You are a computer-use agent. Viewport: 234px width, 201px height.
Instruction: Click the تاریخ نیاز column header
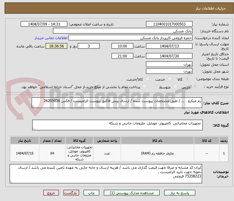24,141
